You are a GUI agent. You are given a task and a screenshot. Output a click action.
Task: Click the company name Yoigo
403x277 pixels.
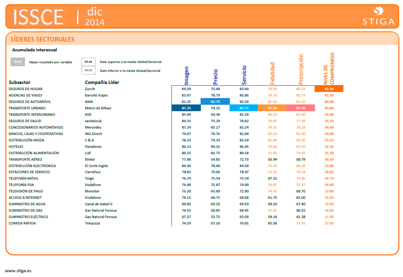[90, 179]
